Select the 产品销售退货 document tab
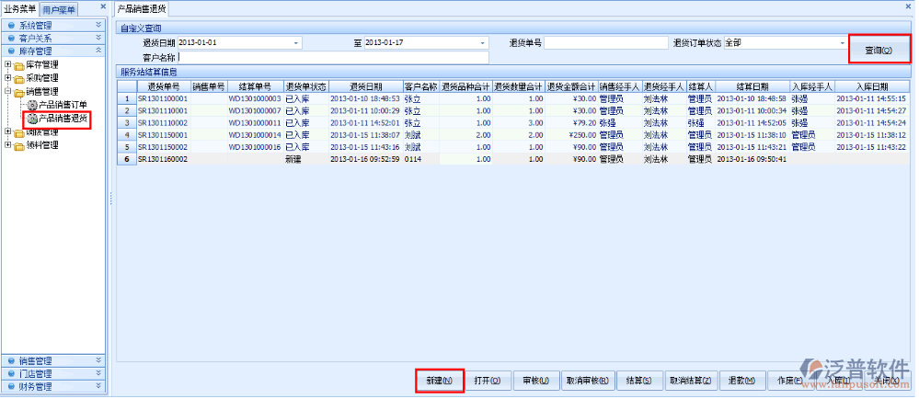 (143, 8)
